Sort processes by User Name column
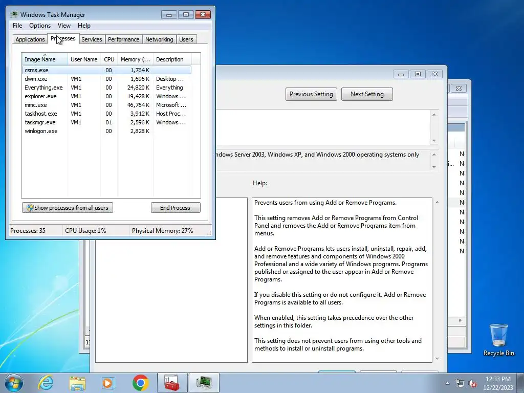 click(84, 59)
